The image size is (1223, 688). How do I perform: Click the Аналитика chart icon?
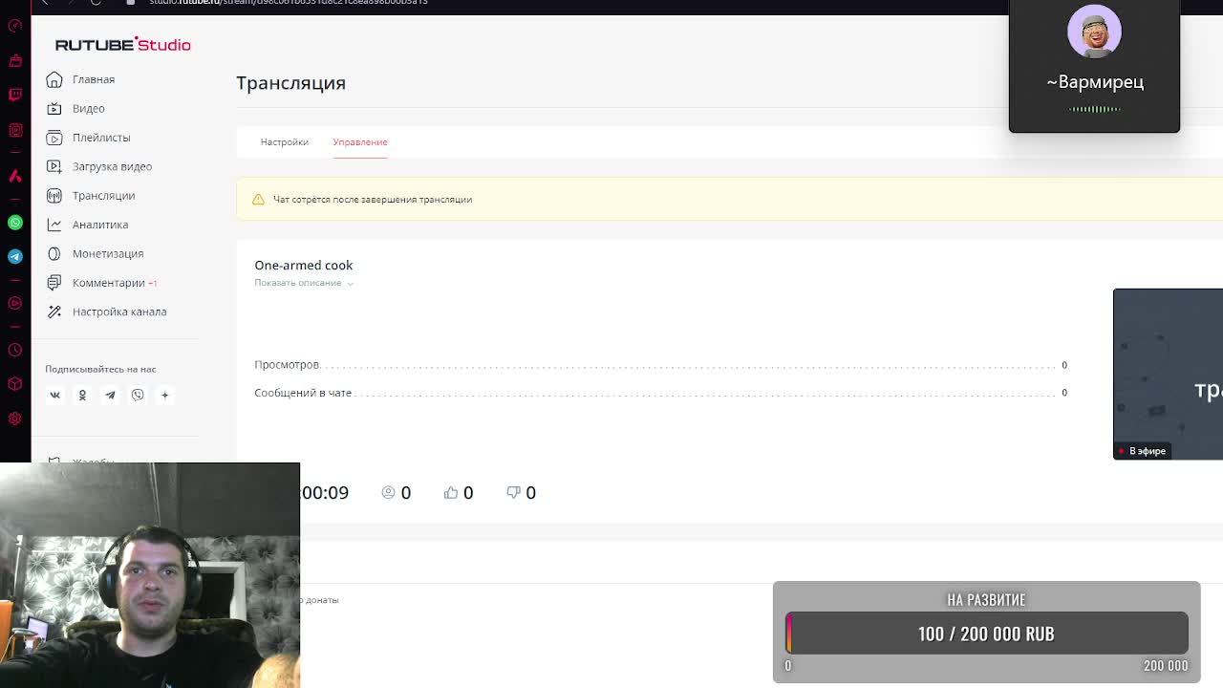coord(54,225)
